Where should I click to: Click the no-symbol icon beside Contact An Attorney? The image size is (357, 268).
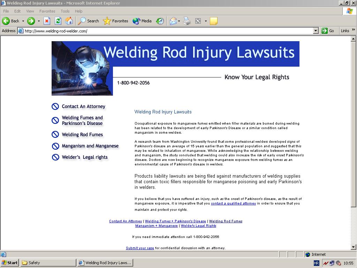[x=55, y=106]
